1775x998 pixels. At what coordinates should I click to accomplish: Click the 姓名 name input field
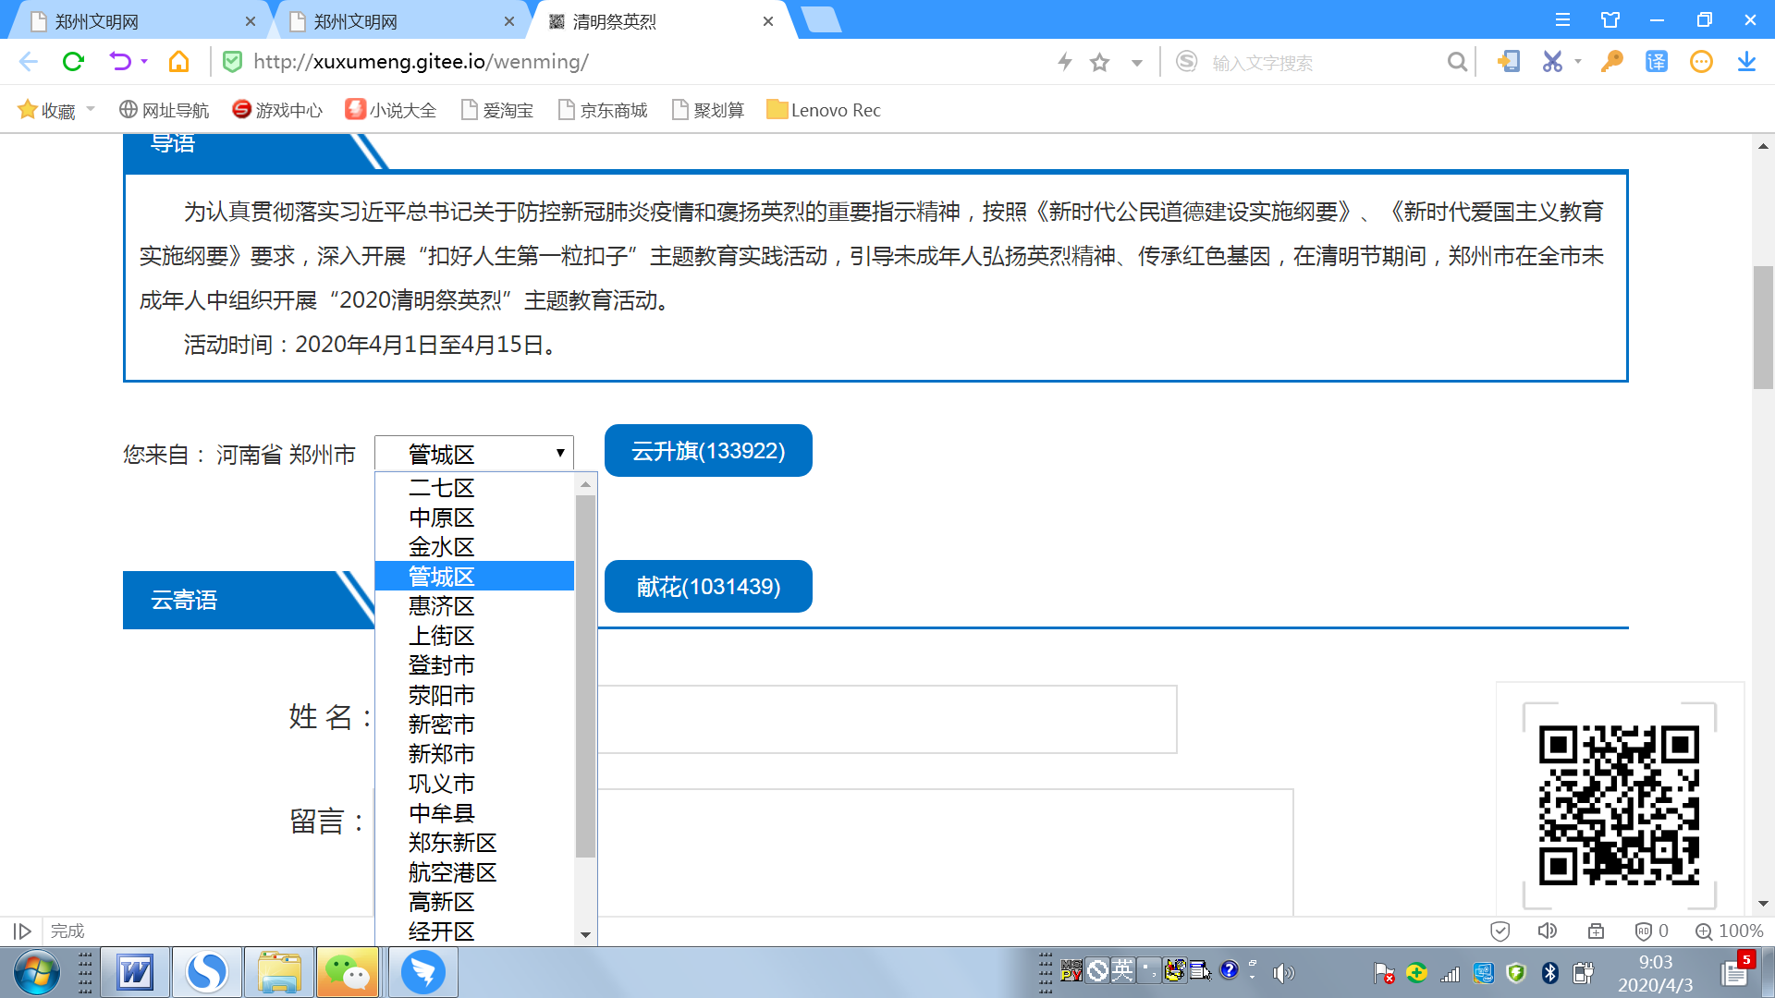(887, 719)
